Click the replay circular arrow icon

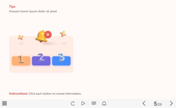(73, 103)
